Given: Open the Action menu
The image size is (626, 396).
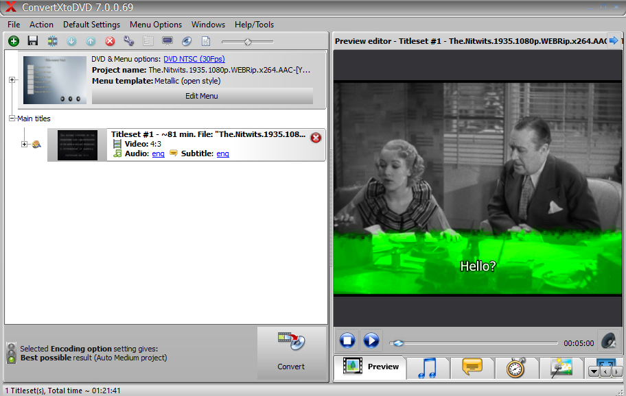Looking at the screenshot, I should pos(41,25).
